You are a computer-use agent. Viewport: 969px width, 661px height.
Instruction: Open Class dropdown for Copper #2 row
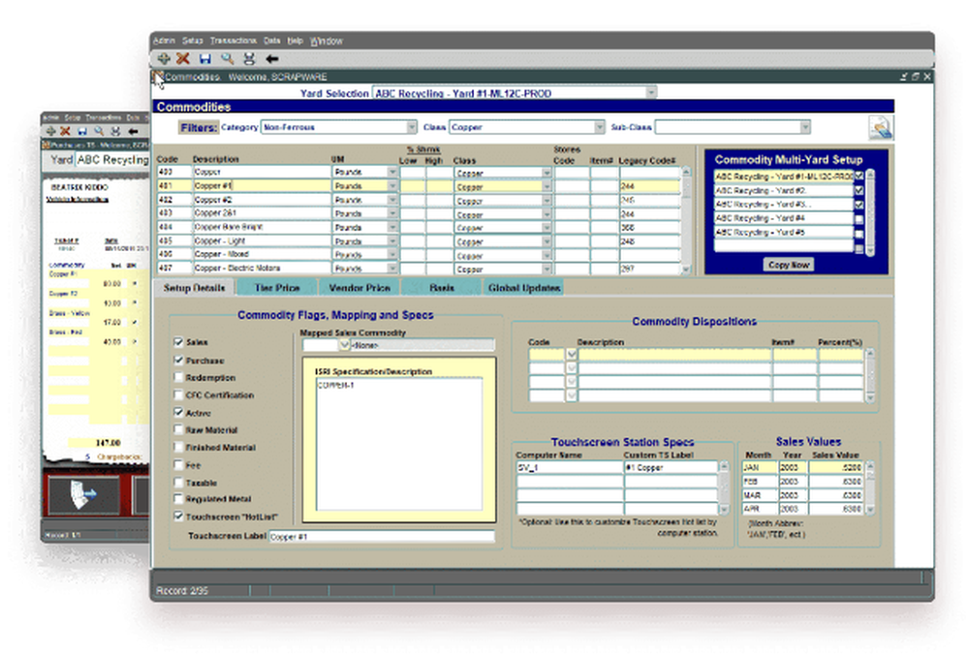point(547,201)
